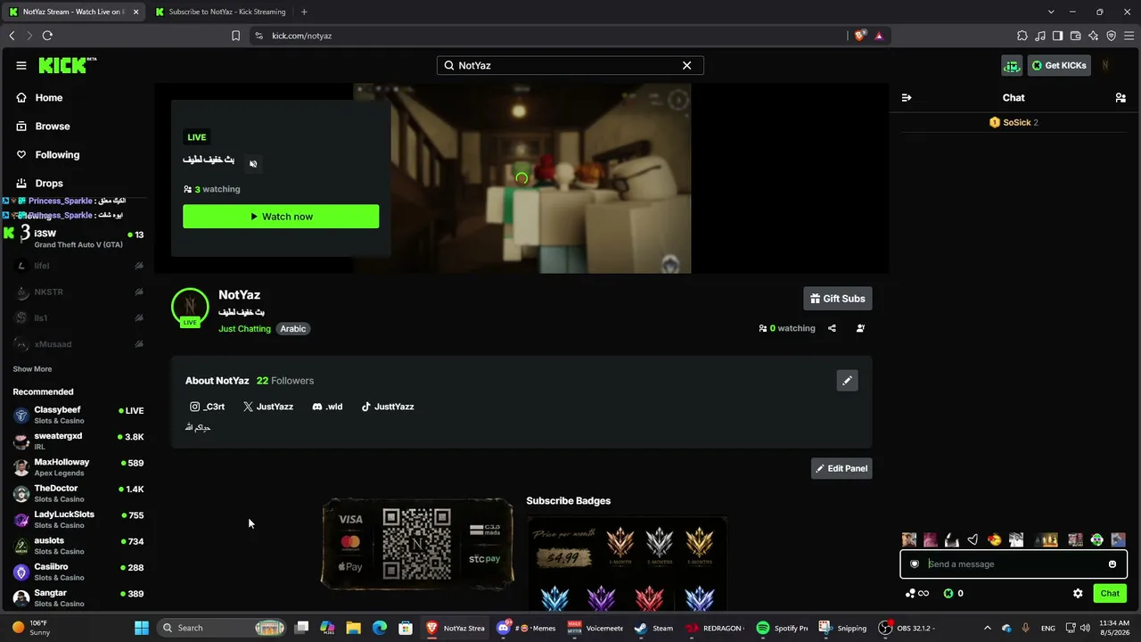Screen dimensions: 1141x642
Task: Collapse the chat panel arrow icon
Action: 907,98
